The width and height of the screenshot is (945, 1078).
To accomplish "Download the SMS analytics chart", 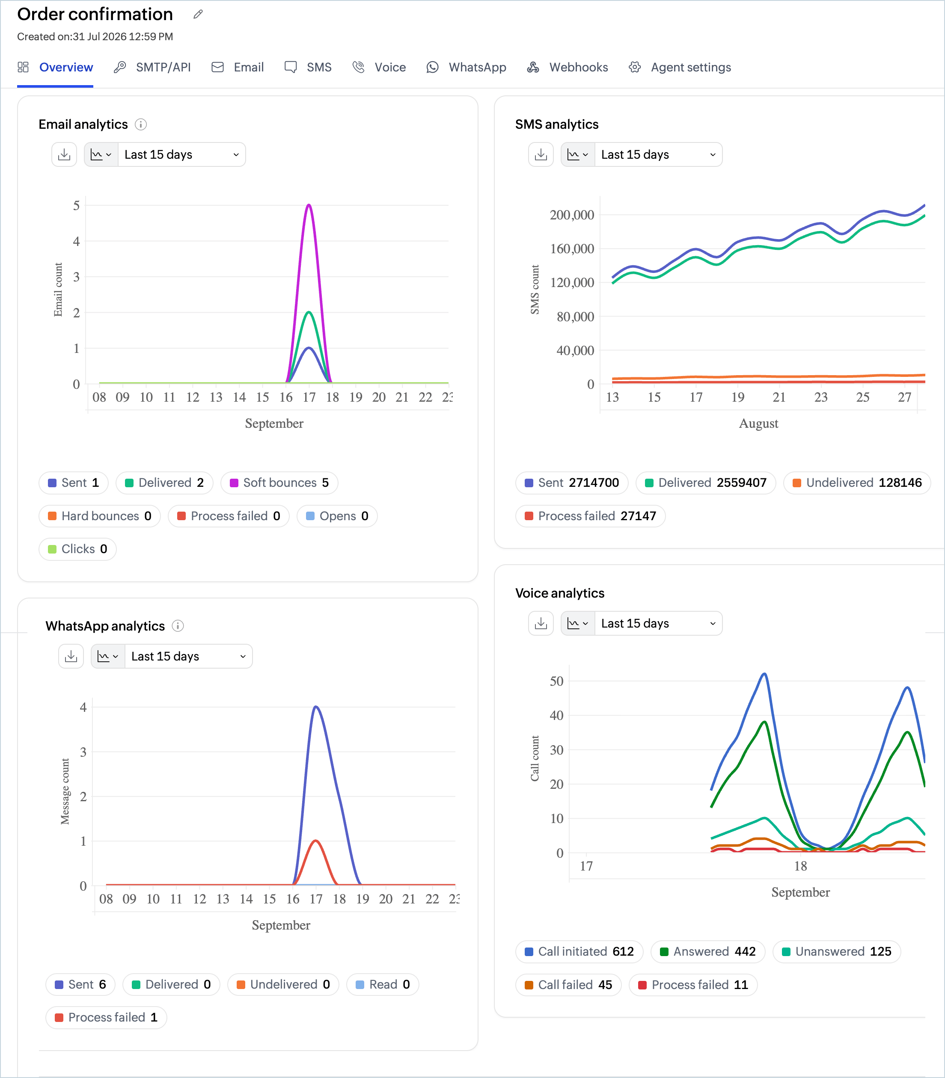I will pyautogui.click(x=541, y=154).
